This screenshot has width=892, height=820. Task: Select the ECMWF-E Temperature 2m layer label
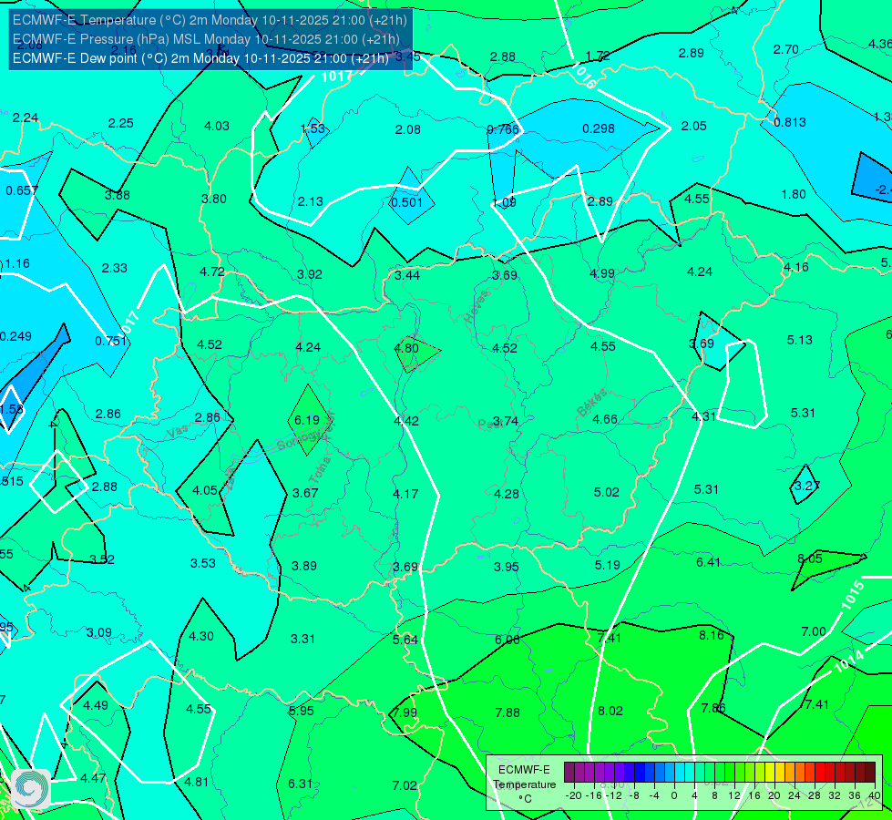point(210,20)
